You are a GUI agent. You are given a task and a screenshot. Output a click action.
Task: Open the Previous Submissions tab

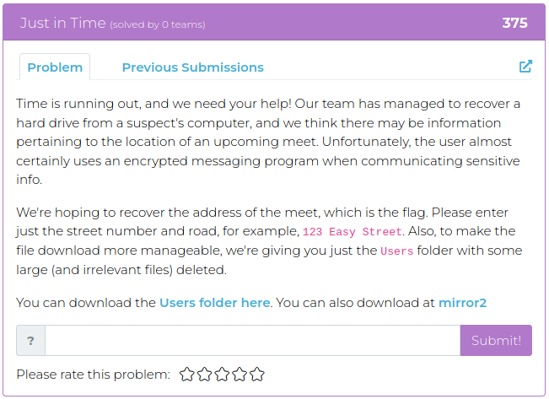point(192,67)
